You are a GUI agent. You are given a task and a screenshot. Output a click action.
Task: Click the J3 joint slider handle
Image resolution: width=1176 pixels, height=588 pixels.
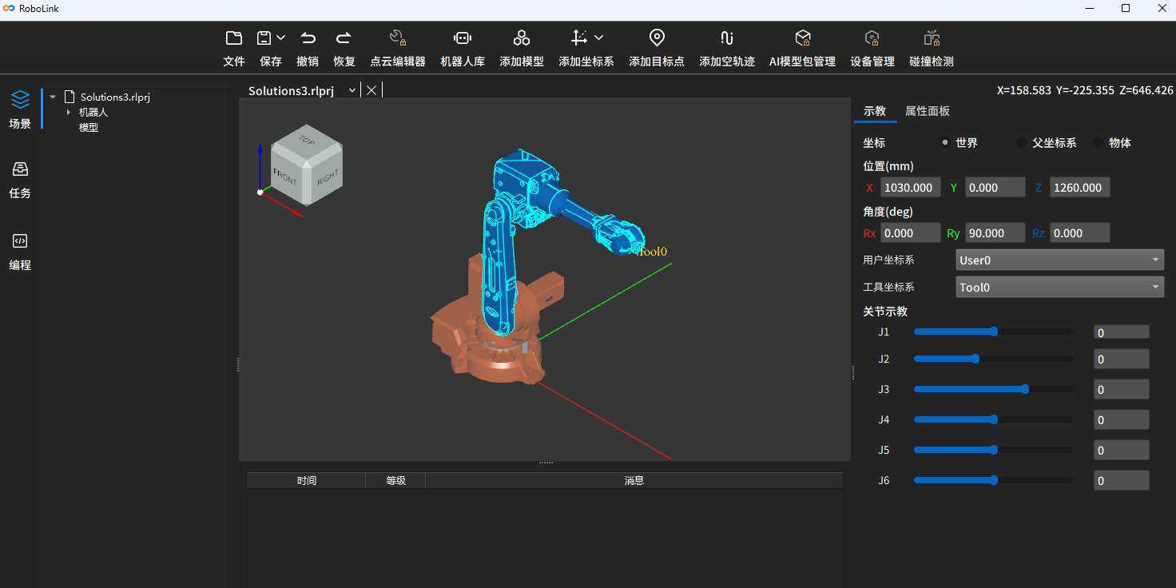pyautogui.click(x=1025, y=389)
